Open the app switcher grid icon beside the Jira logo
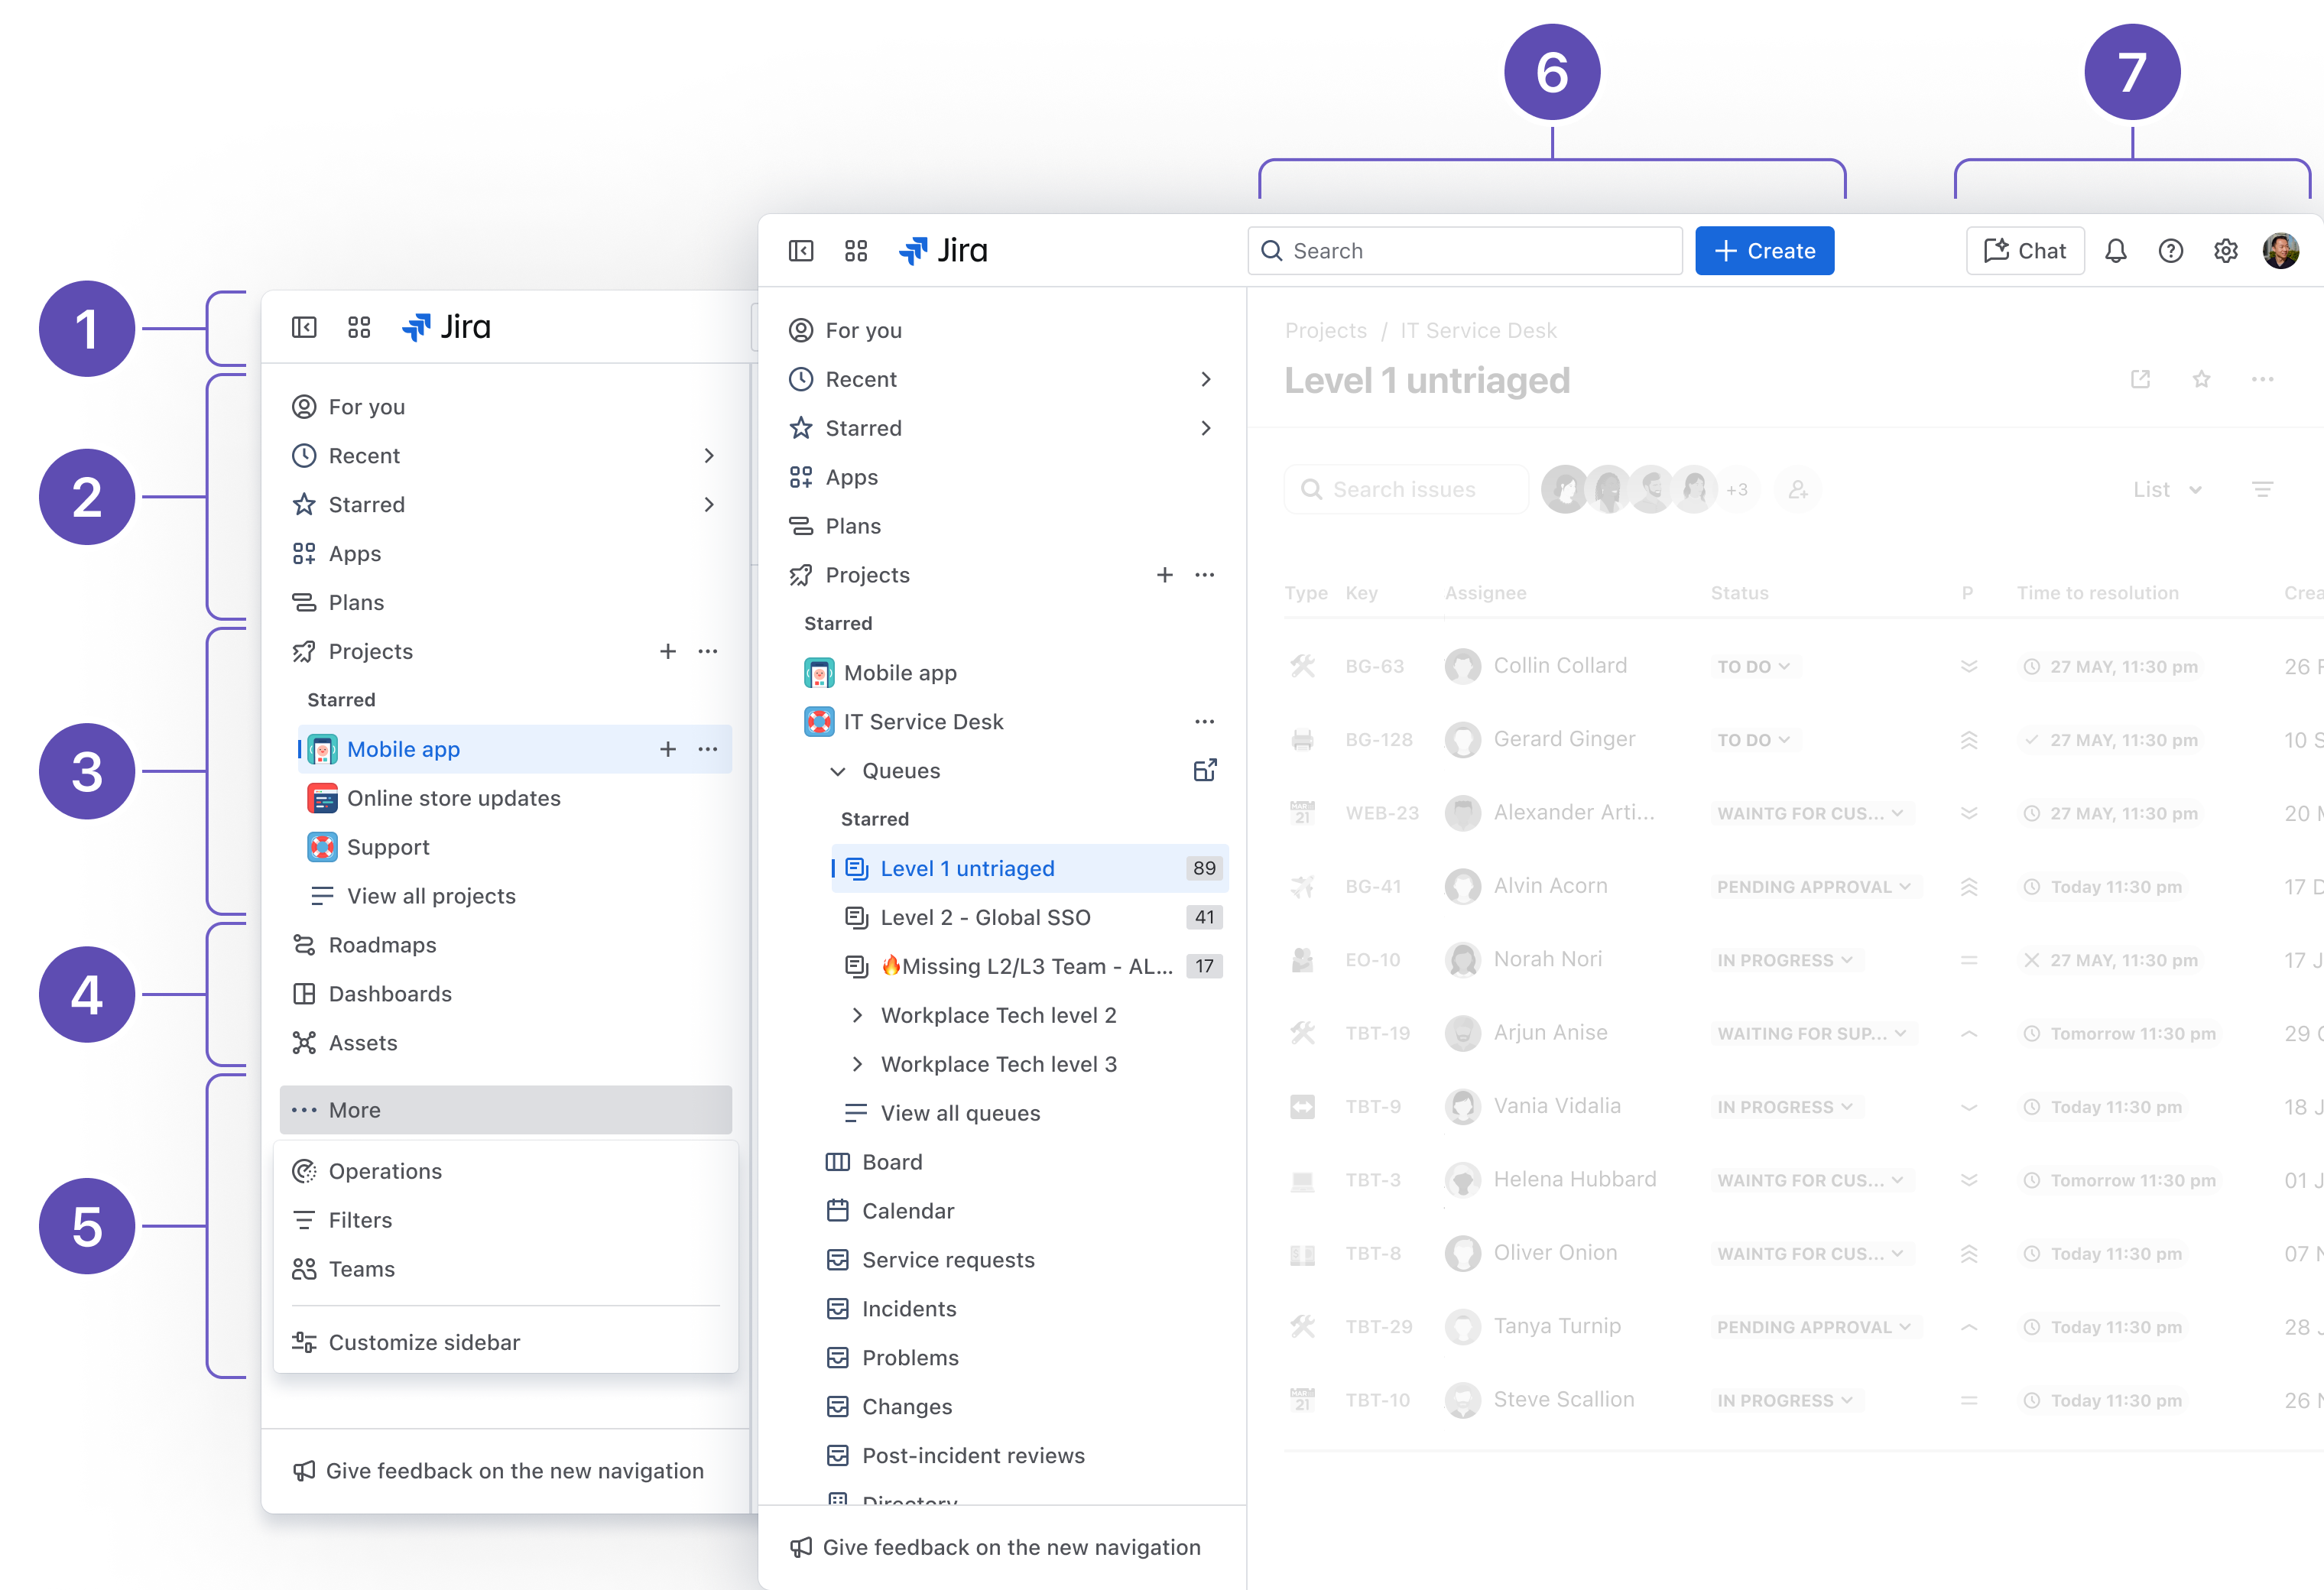This screenshot has height=1590, width=2324. [x=856, y=251]
